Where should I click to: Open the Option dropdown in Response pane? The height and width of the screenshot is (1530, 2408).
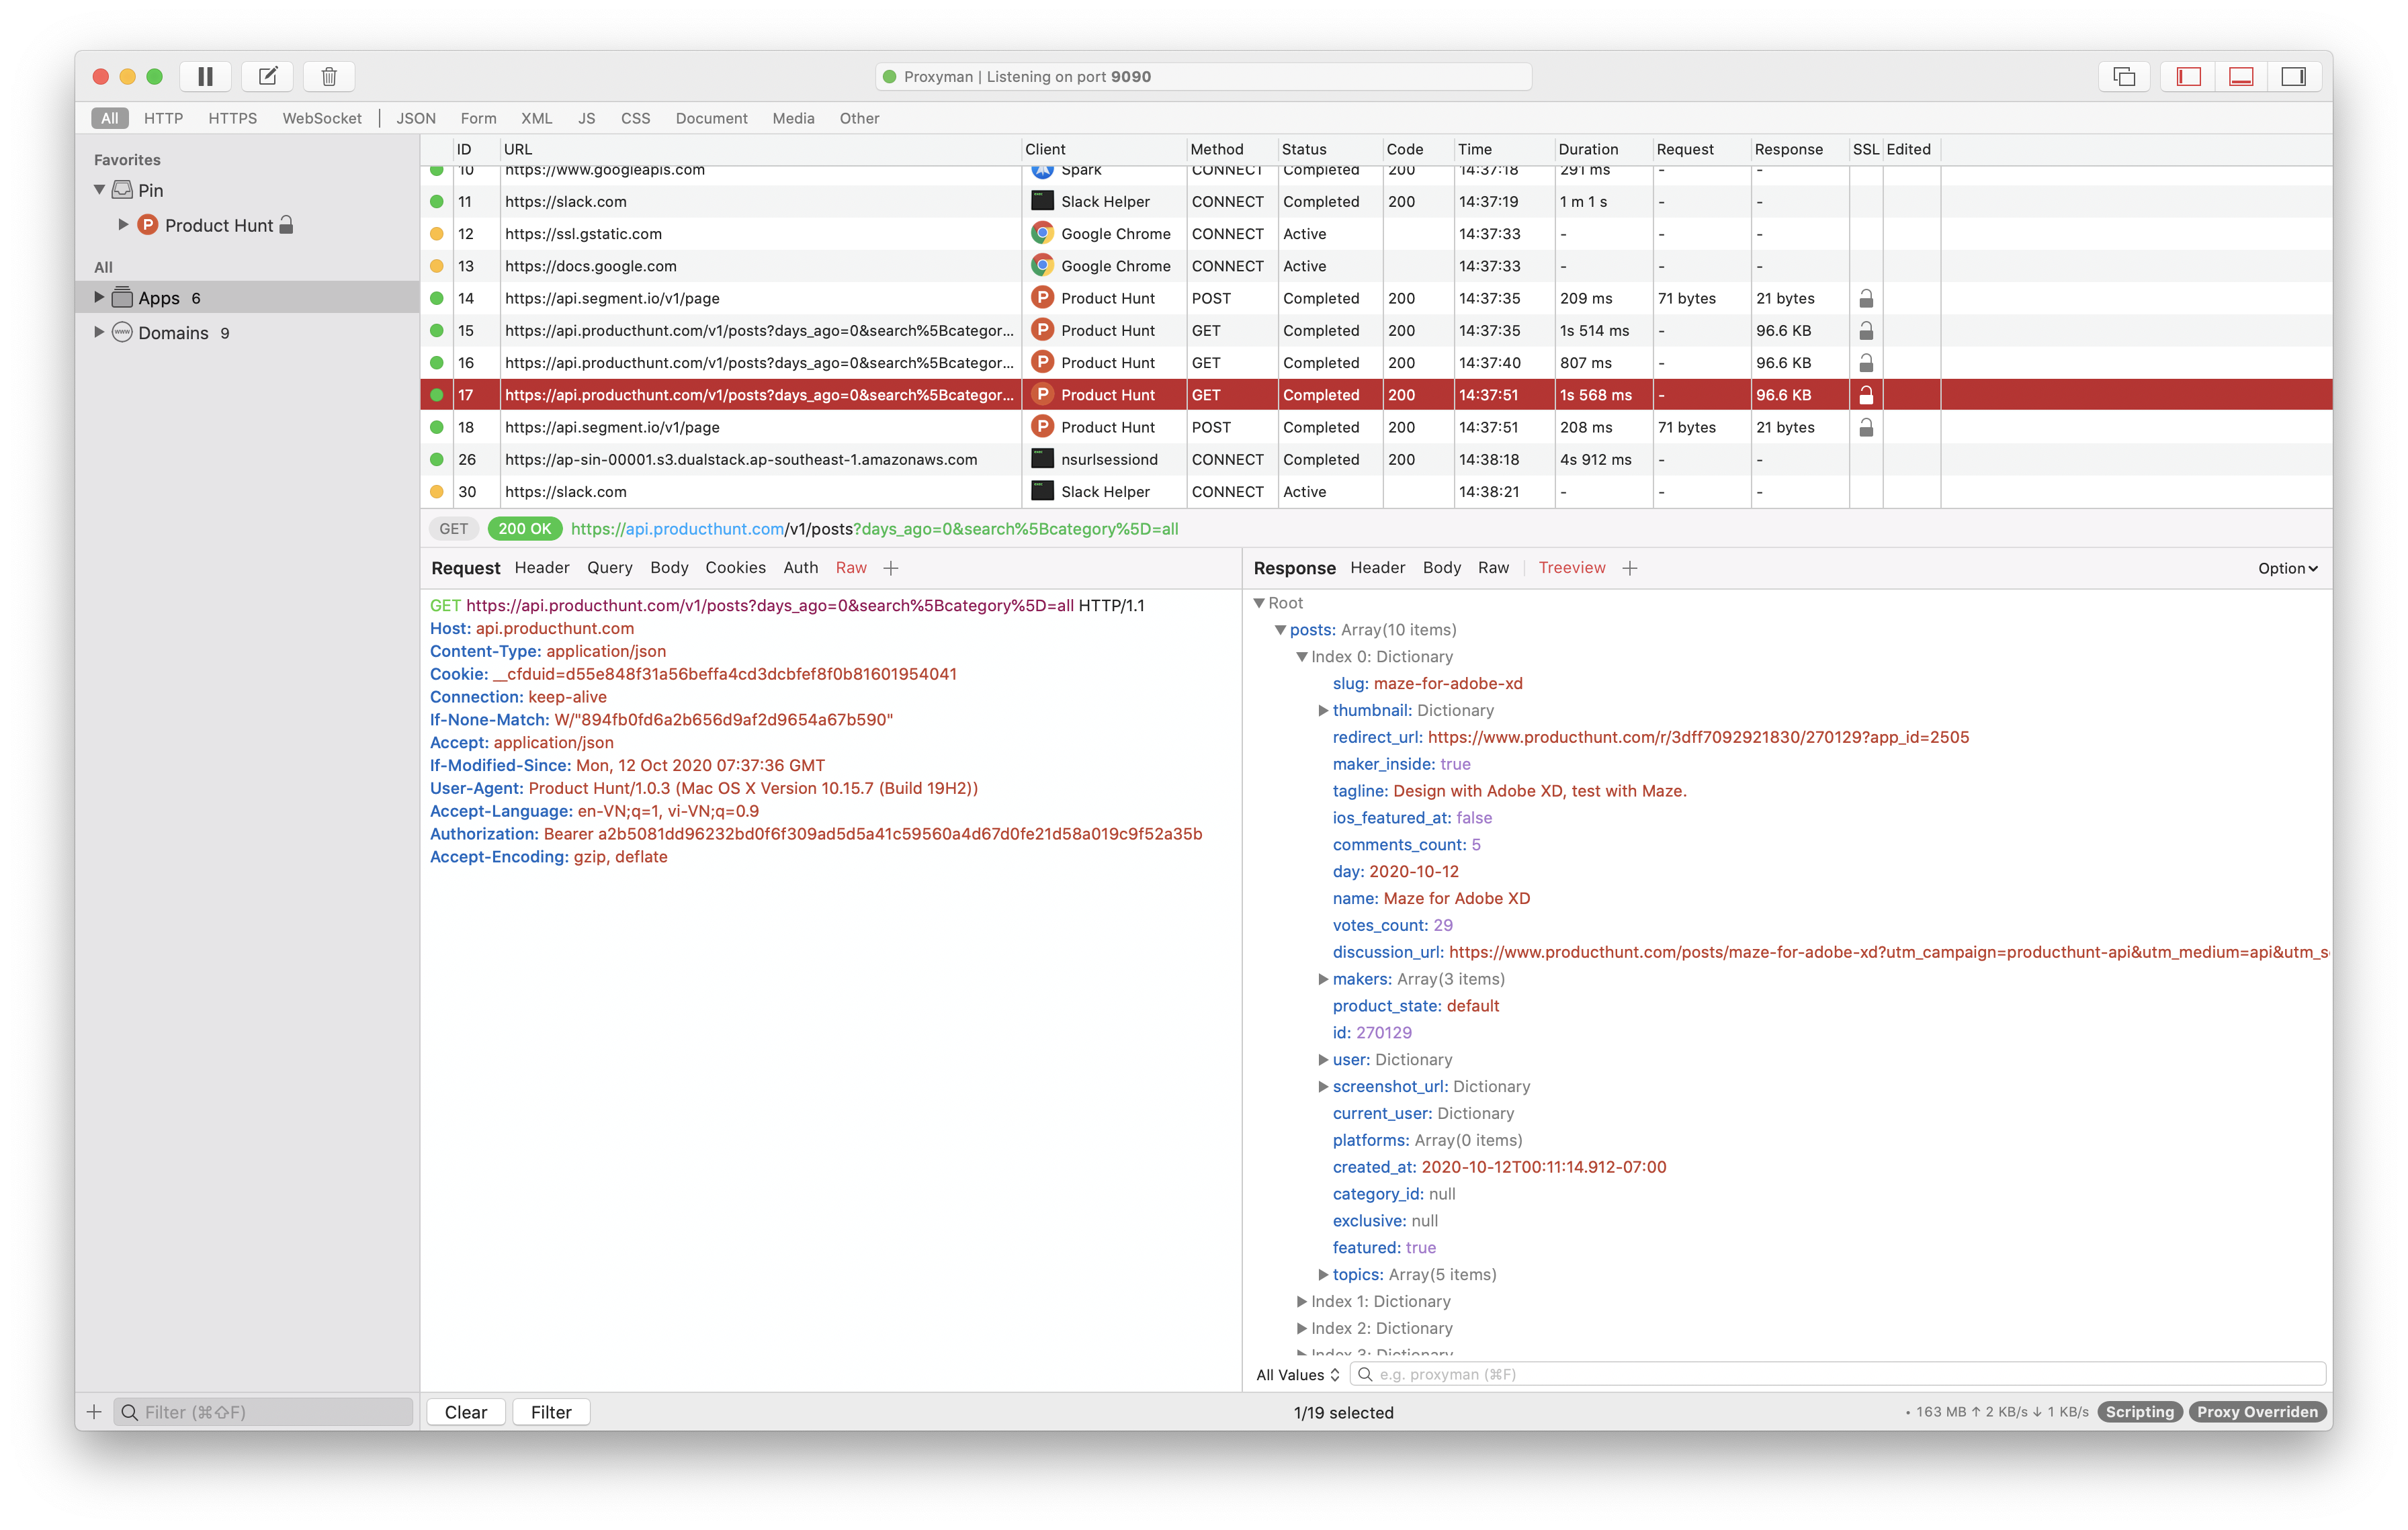(x=2287, y=568)
